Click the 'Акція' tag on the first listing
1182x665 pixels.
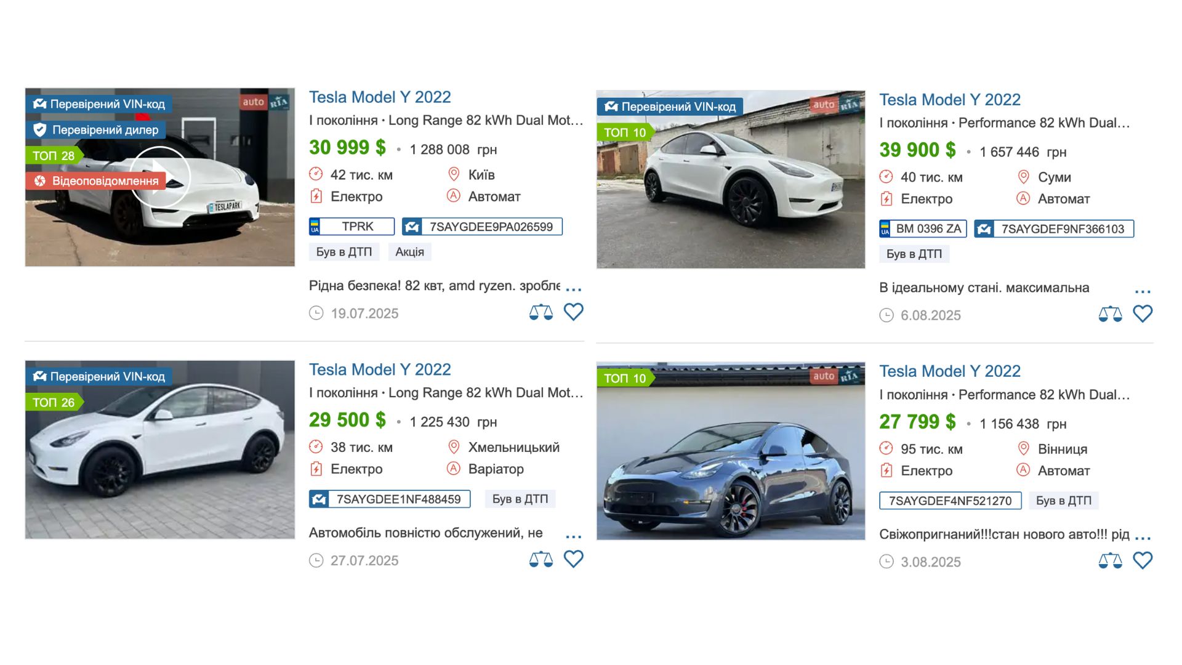409,252
